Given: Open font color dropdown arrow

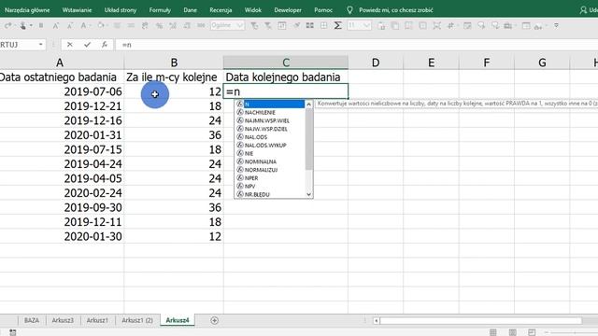Looking at the screenshot, I should tap(90, 25).
